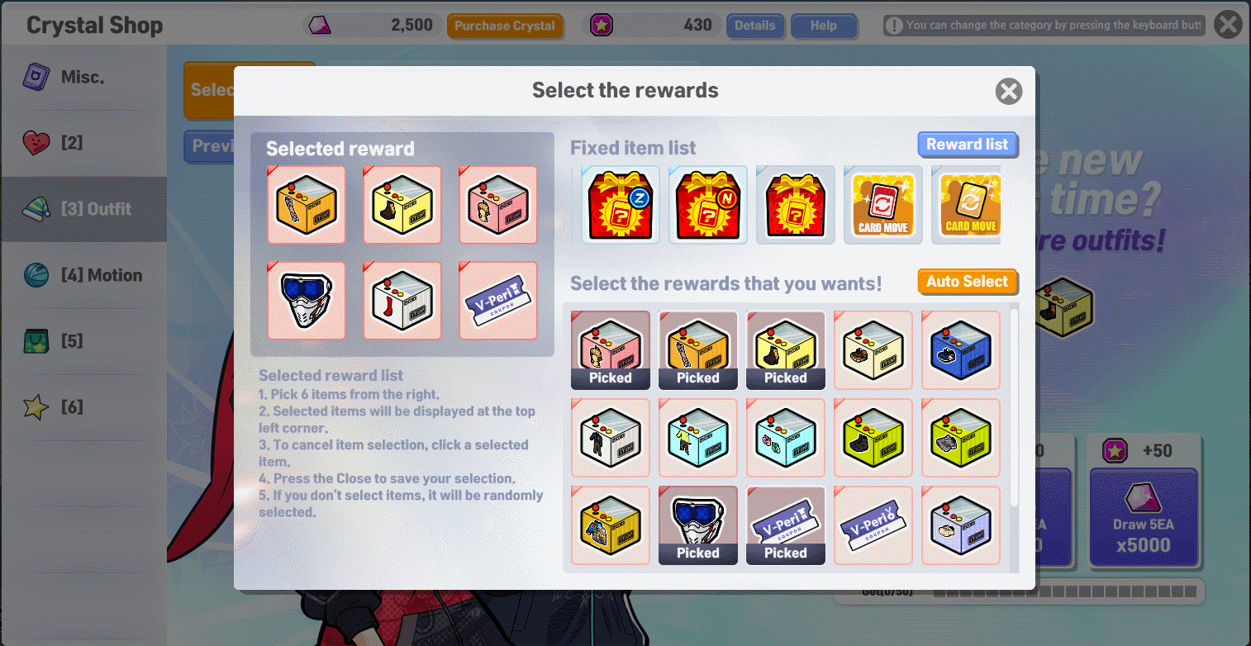
Task: Click the red gift box with Z badge
Action: click(x=621, y=205)
